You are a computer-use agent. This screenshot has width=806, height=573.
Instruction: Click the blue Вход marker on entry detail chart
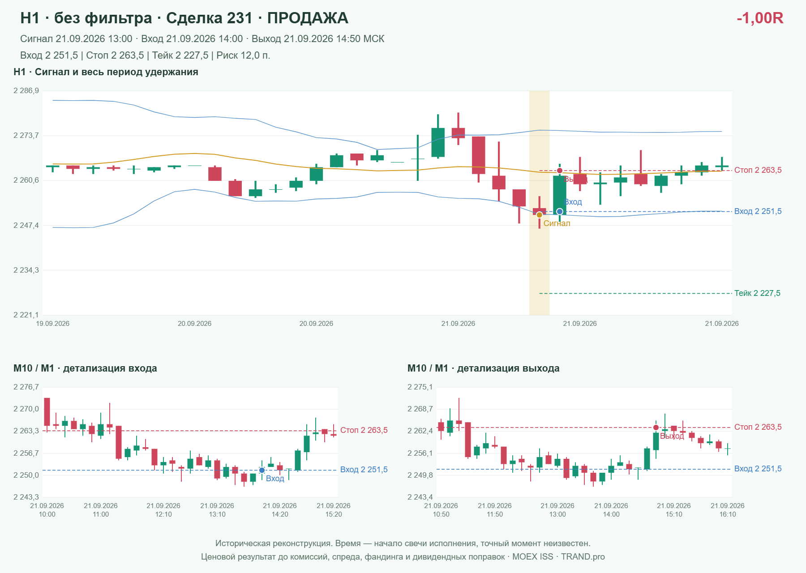pos(262,470)
